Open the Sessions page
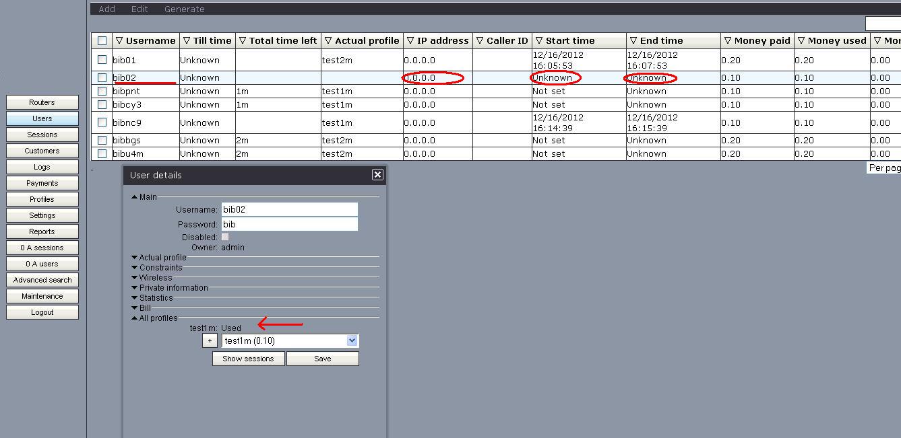 point(42,135)
